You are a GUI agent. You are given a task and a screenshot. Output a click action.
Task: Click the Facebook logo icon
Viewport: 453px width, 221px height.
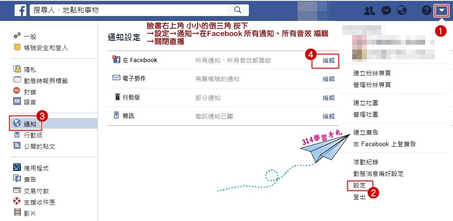click(x=20, y=10)
